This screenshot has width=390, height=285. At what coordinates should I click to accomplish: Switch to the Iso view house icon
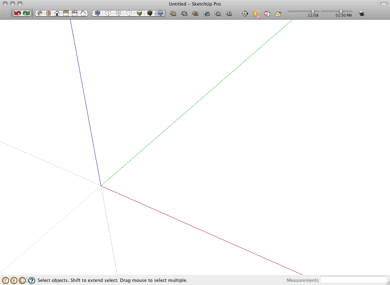pyautogui.click(x=39, y=13)
